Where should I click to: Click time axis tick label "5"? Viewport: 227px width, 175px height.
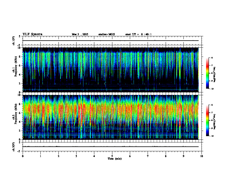[x=112, y=156]
